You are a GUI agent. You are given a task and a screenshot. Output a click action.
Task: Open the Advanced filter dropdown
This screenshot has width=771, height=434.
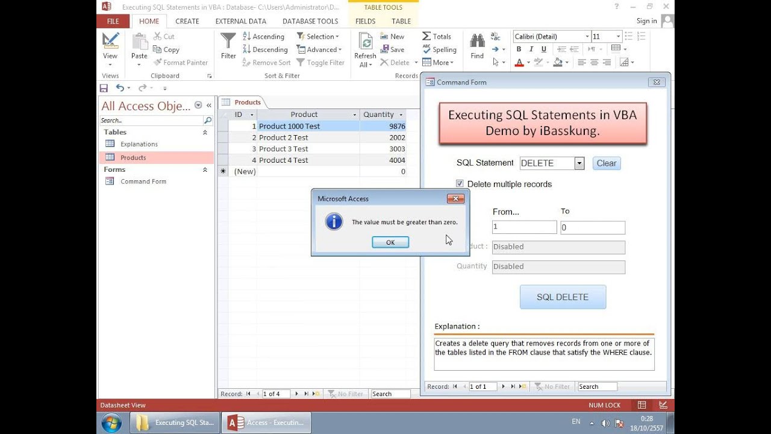pos(319,49)
